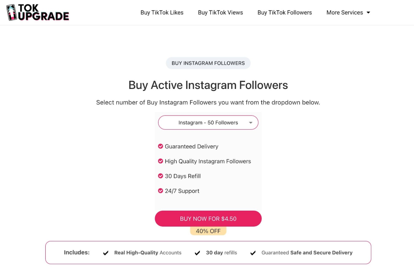Click the 24/7 Support check icon
The width and height of the screenshot is (414, 273).
161,191
